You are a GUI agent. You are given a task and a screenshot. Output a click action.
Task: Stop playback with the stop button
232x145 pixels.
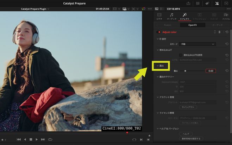31,139
